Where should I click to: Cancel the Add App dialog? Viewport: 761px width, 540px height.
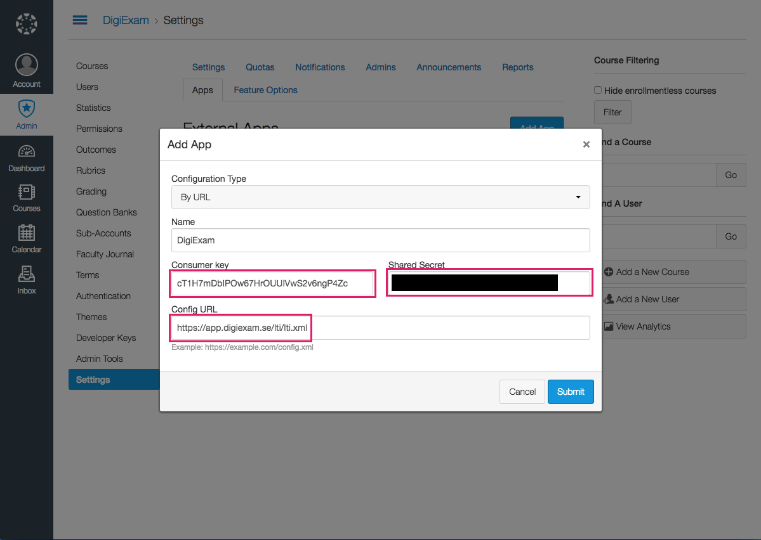coord(522,392)
